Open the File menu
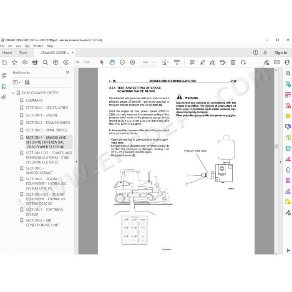Image resolution: width=292 pixels, height=292 pixels. (x=3, y=46)
